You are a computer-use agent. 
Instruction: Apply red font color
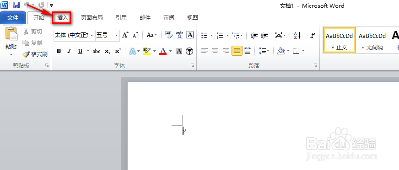click(163, 51)
